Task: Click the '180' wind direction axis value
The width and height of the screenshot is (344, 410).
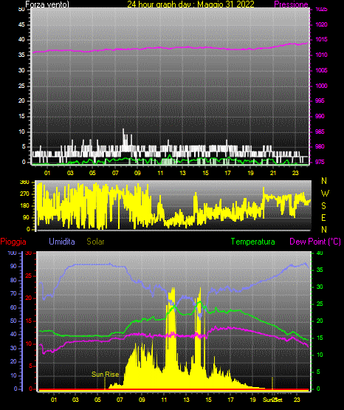Action: tap(24, 206)
